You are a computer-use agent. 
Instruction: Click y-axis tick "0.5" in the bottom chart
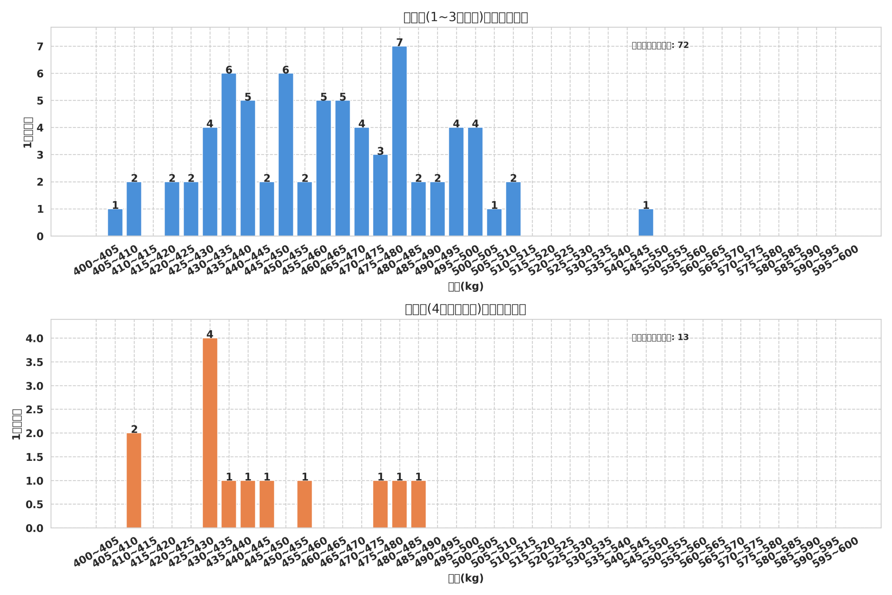(x=34, y=505)
